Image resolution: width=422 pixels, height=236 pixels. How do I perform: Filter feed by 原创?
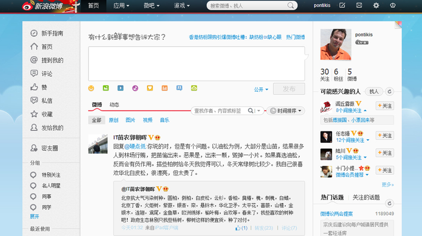(x=114, y=120)
